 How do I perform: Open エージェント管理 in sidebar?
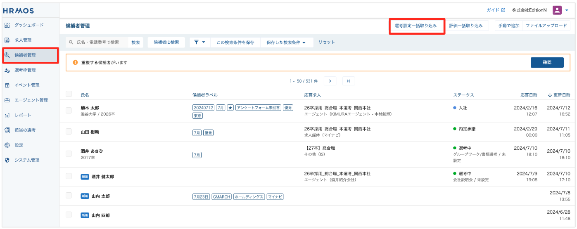(x=31, y=100)
